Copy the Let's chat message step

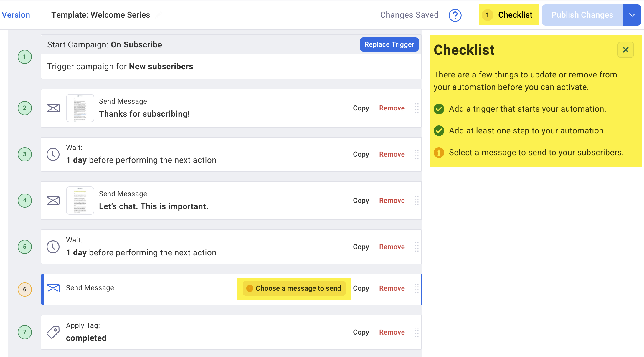tap(361, 201)
